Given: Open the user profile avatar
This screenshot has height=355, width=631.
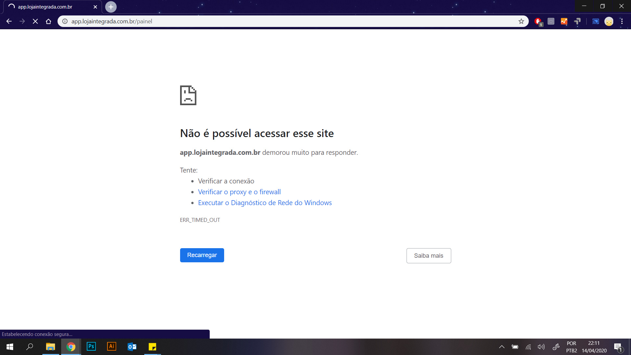Looking at the screenshot, I should 609,21.
